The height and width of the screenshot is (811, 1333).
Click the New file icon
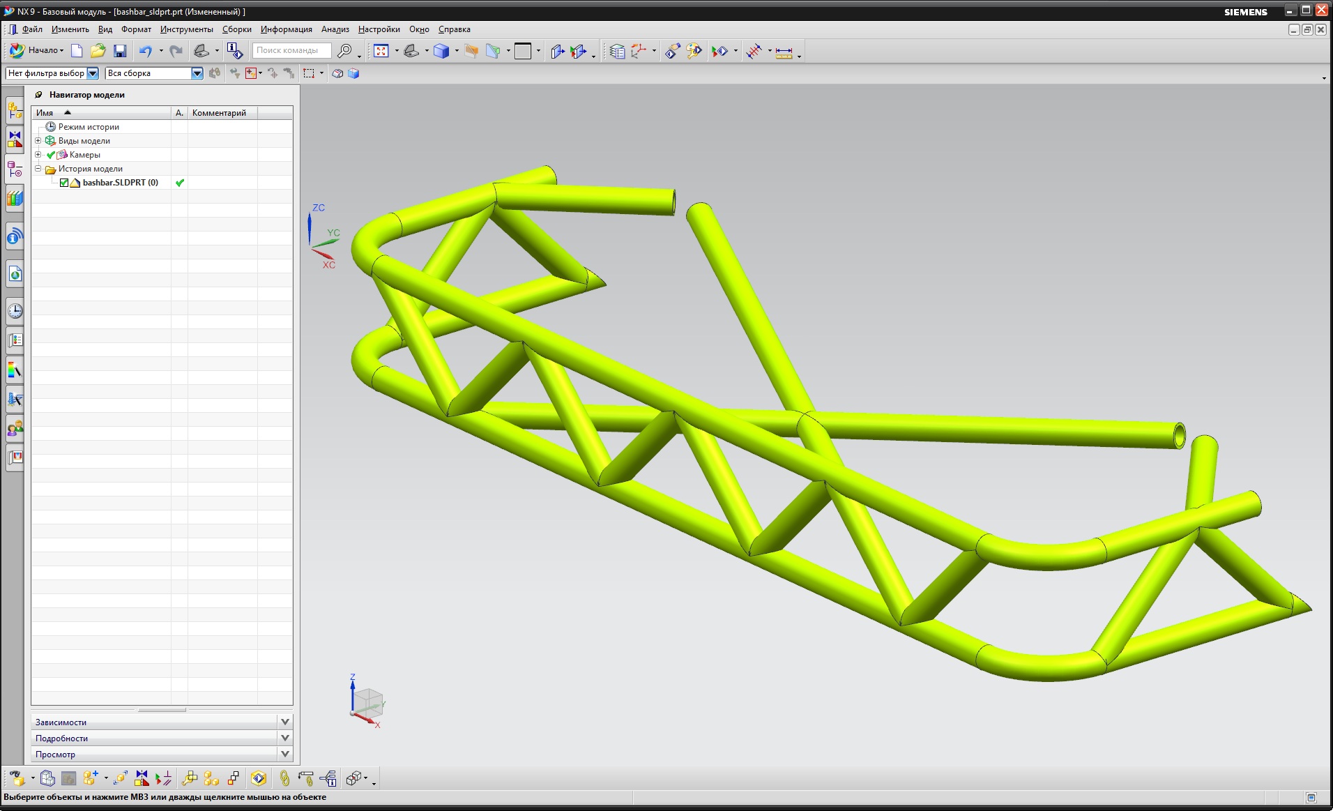[77, 51]
